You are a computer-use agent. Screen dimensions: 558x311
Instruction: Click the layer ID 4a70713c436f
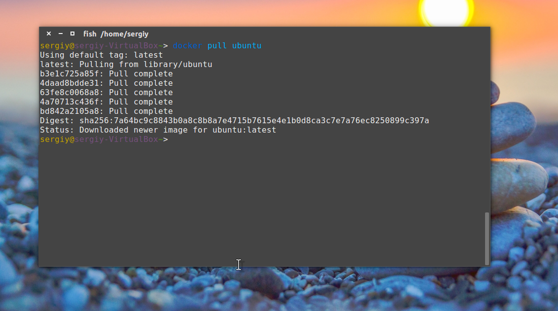tap(69, 102)
